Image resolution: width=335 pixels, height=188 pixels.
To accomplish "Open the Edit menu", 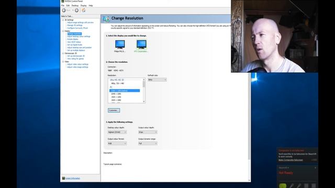I will pos(68,6).
